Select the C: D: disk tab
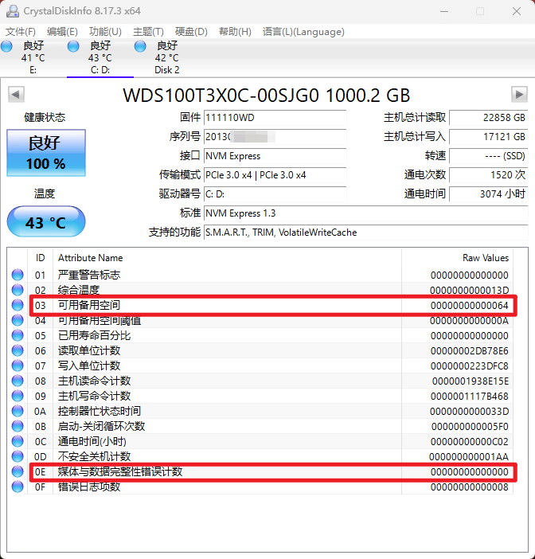Screen dimensions: 535x559 click(x=100, y=58)
